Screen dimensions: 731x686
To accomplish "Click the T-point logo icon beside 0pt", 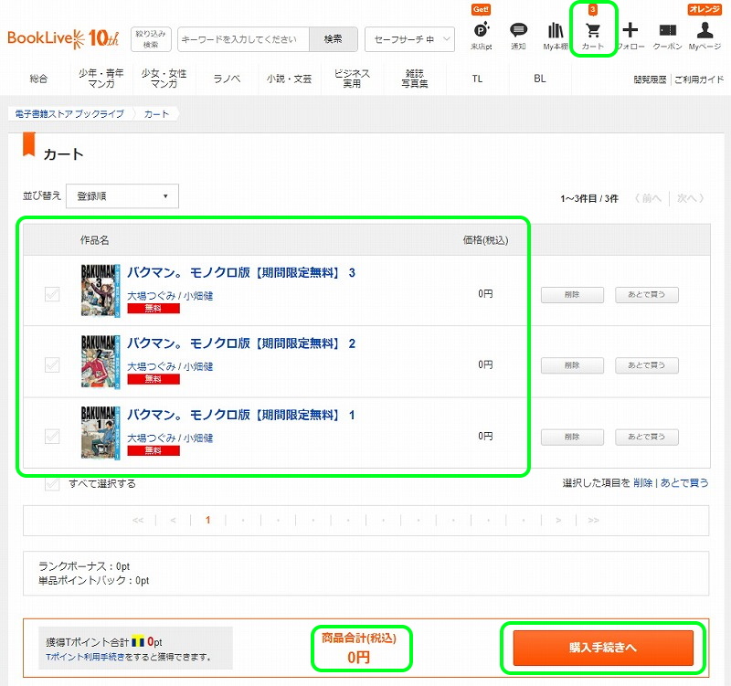I will coord(138,642).
